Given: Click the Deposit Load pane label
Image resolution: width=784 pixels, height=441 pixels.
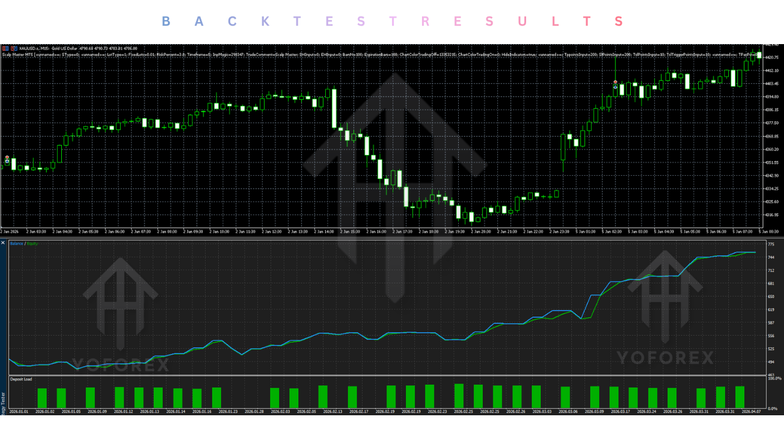Looking at the screenshot, I should (x=21, y=379).
